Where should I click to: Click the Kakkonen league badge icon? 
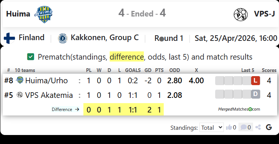[63, 38]
